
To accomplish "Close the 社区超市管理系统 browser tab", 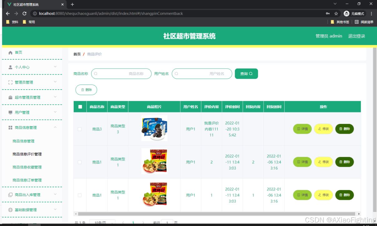I will 63,4.
